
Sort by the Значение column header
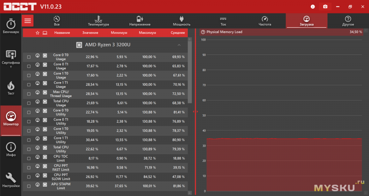point(90,33)
